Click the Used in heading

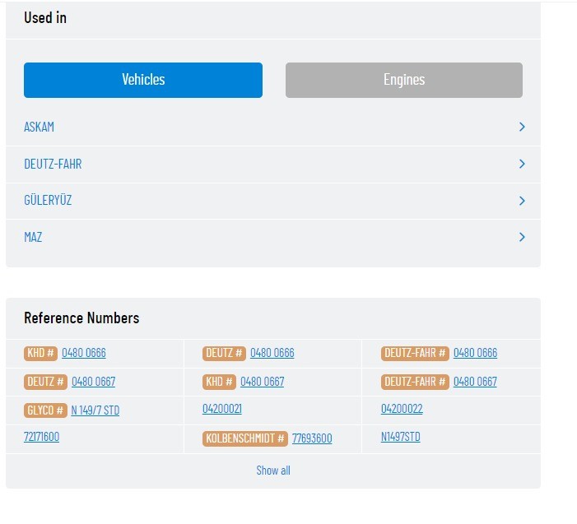point(45,17)
